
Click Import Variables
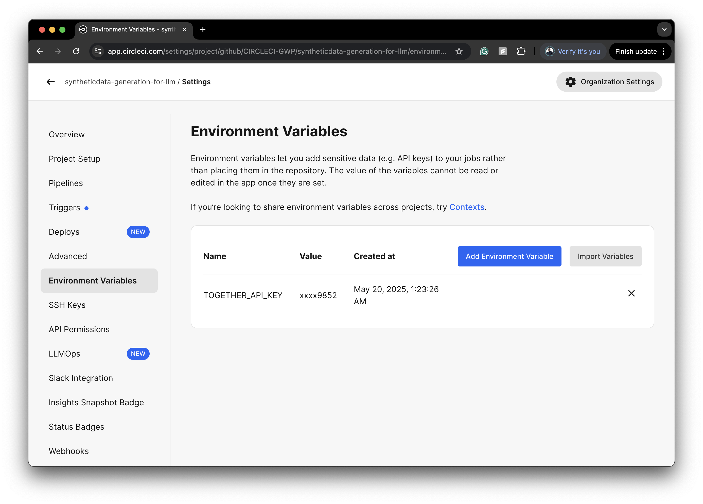click(x=605, y=256)
